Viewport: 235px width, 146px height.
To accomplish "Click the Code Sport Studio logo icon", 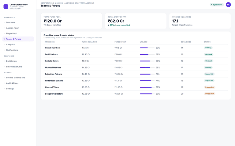I will click(x=6, y=7).
